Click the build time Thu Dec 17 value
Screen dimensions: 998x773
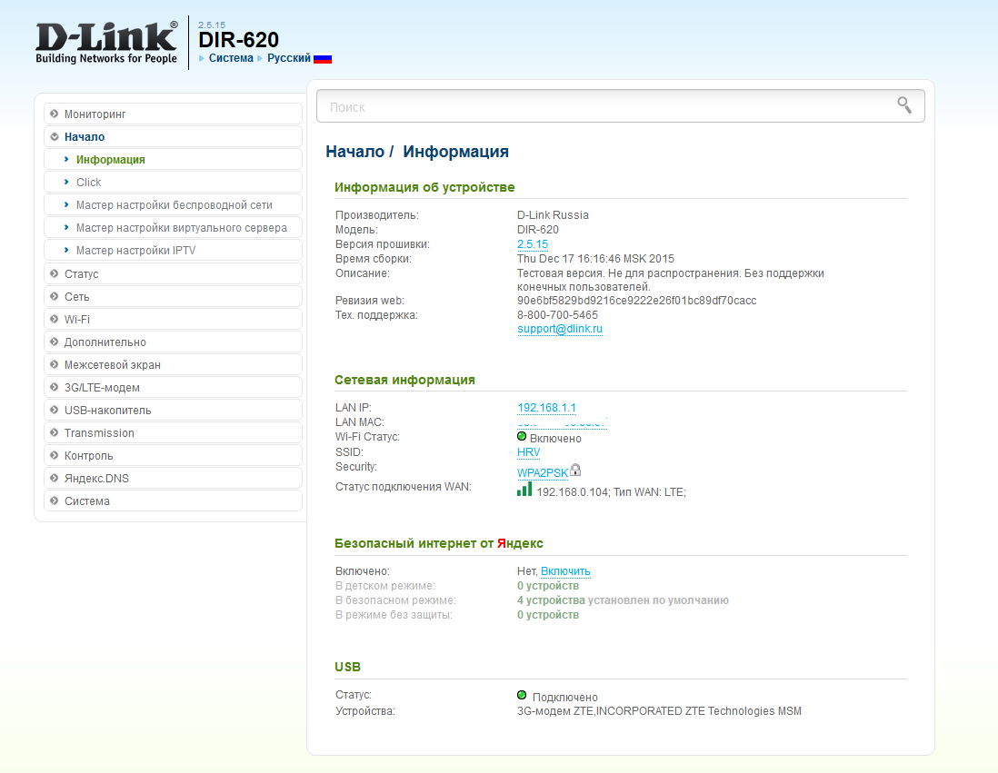[x=595, y=259]
